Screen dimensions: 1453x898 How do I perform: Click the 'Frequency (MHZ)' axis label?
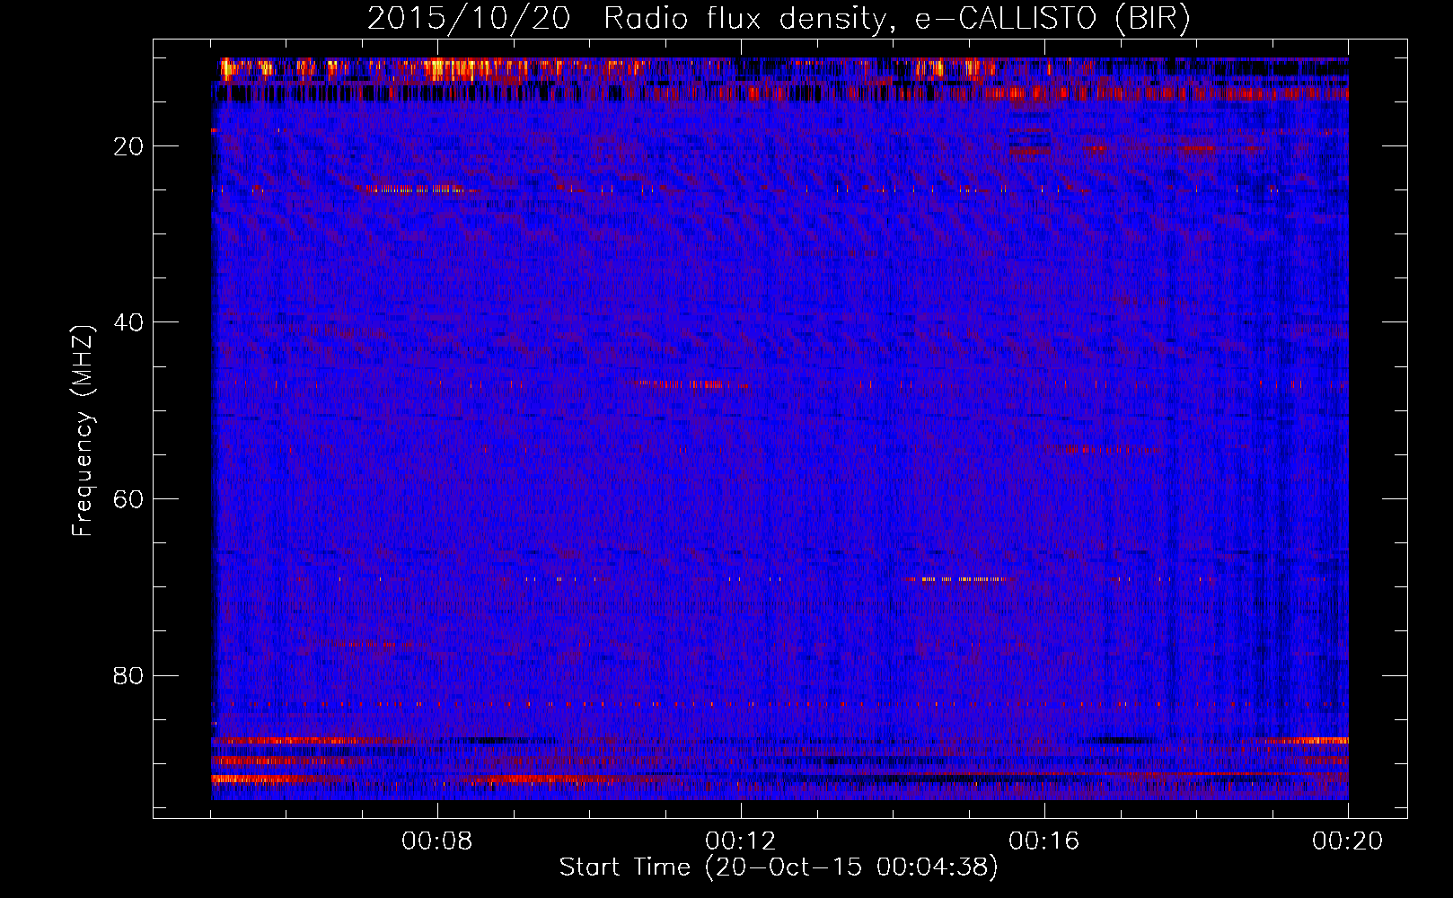tap(83, 431)
